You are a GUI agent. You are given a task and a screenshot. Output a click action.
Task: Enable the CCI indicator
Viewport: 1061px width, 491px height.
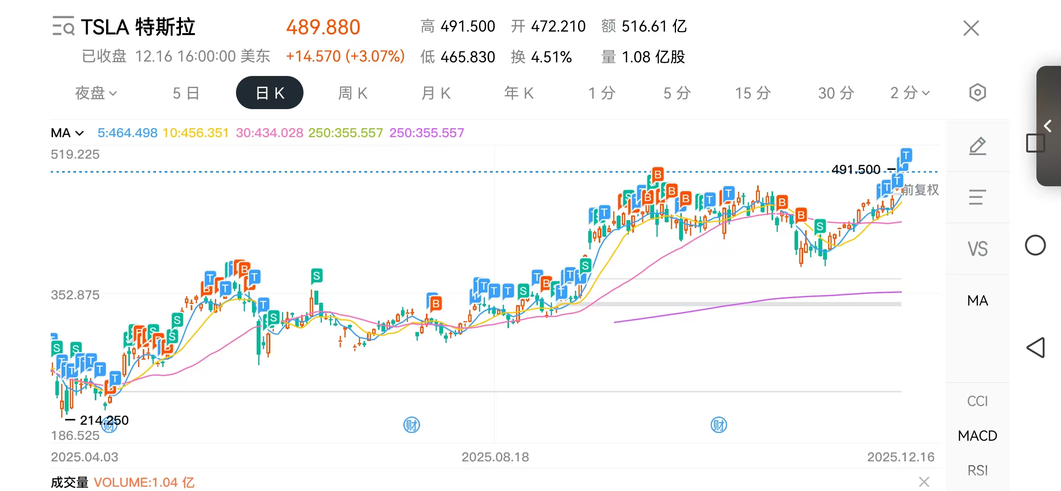[977, 401]
